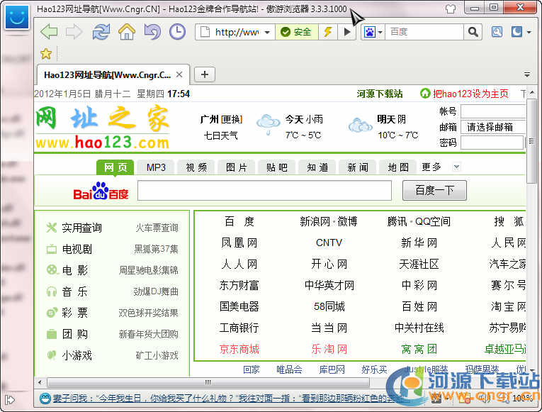
Task: Click the green back arrow button
Action: [49, 32]
